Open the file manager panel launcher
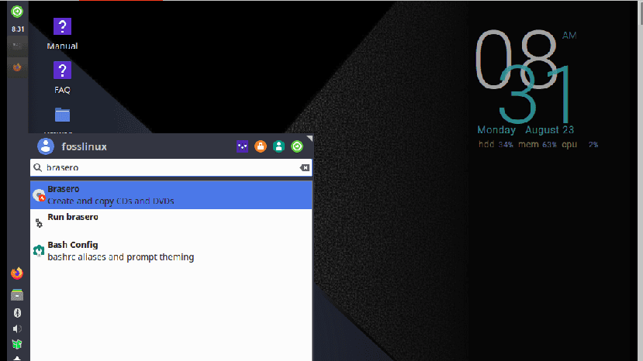The width and height of the screenshot is (643, 361). point(17,294)
